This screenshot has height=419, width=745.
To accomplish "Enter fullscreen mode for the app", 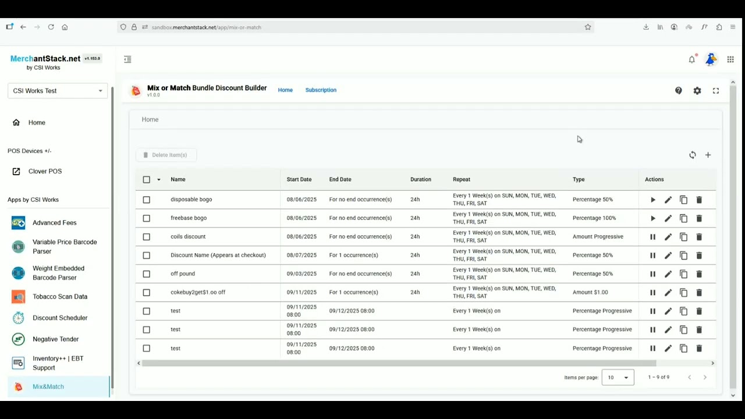I will point(716,91).
